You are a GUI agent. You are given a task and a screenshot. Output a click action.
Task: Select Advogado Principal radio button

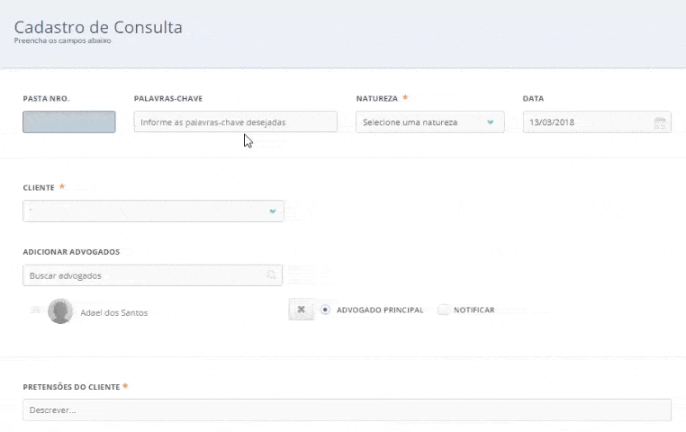pos(326,310)
